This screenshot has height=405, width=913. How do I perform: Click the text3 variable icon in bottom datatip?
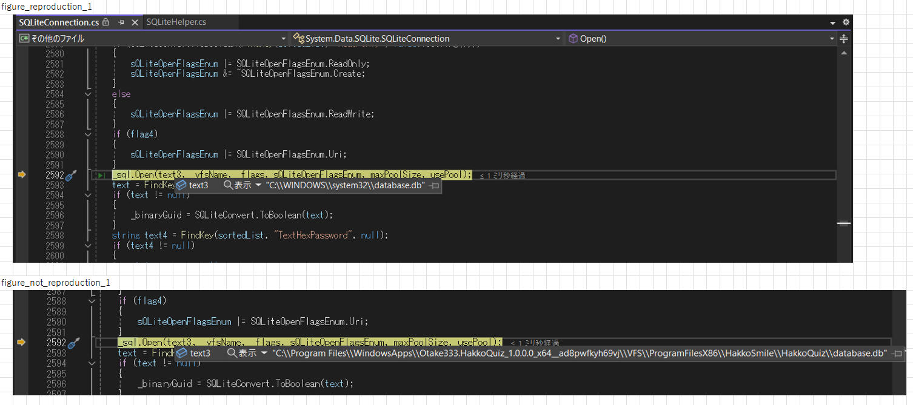pos(182,353)
